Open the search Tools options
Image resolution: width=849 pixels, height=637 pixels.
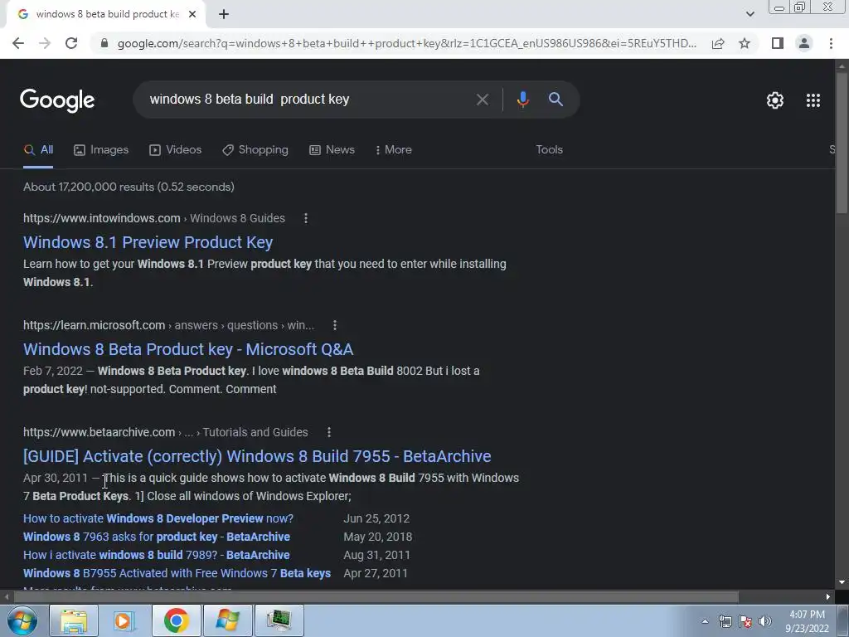click(549, 150)
